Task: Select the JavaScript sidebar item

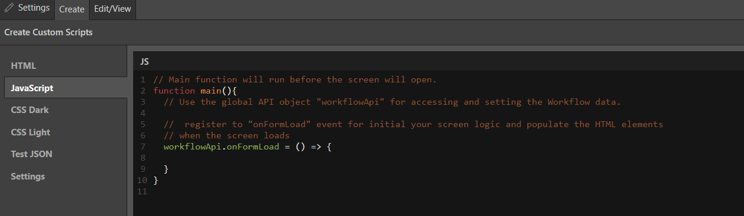Action: tap(66, 88)
